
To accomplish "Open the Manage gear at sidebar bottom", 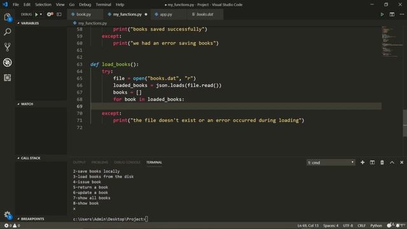I will 7,215.
